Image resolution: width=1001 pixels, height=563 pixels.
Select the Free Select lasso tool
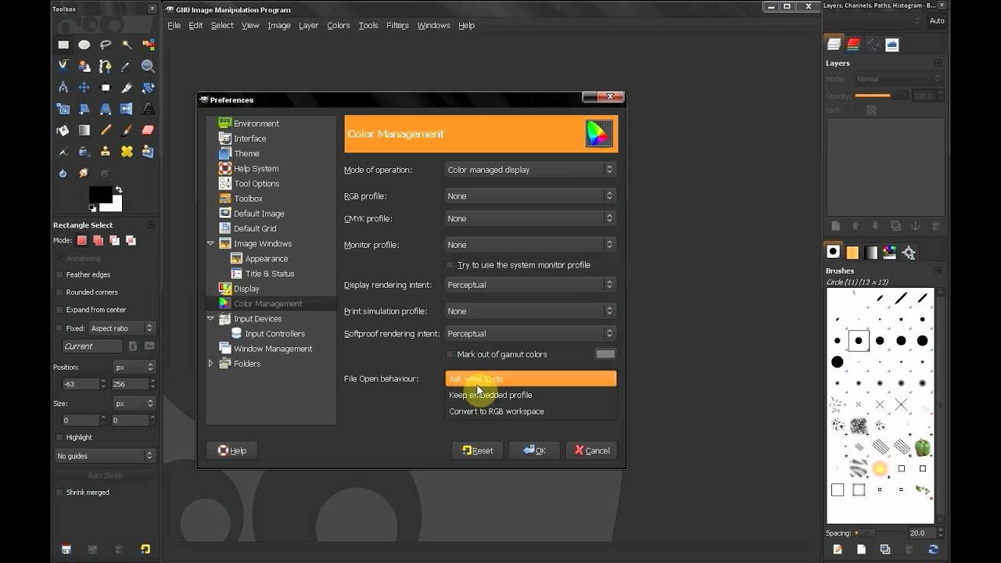click(x=105, y=45)
